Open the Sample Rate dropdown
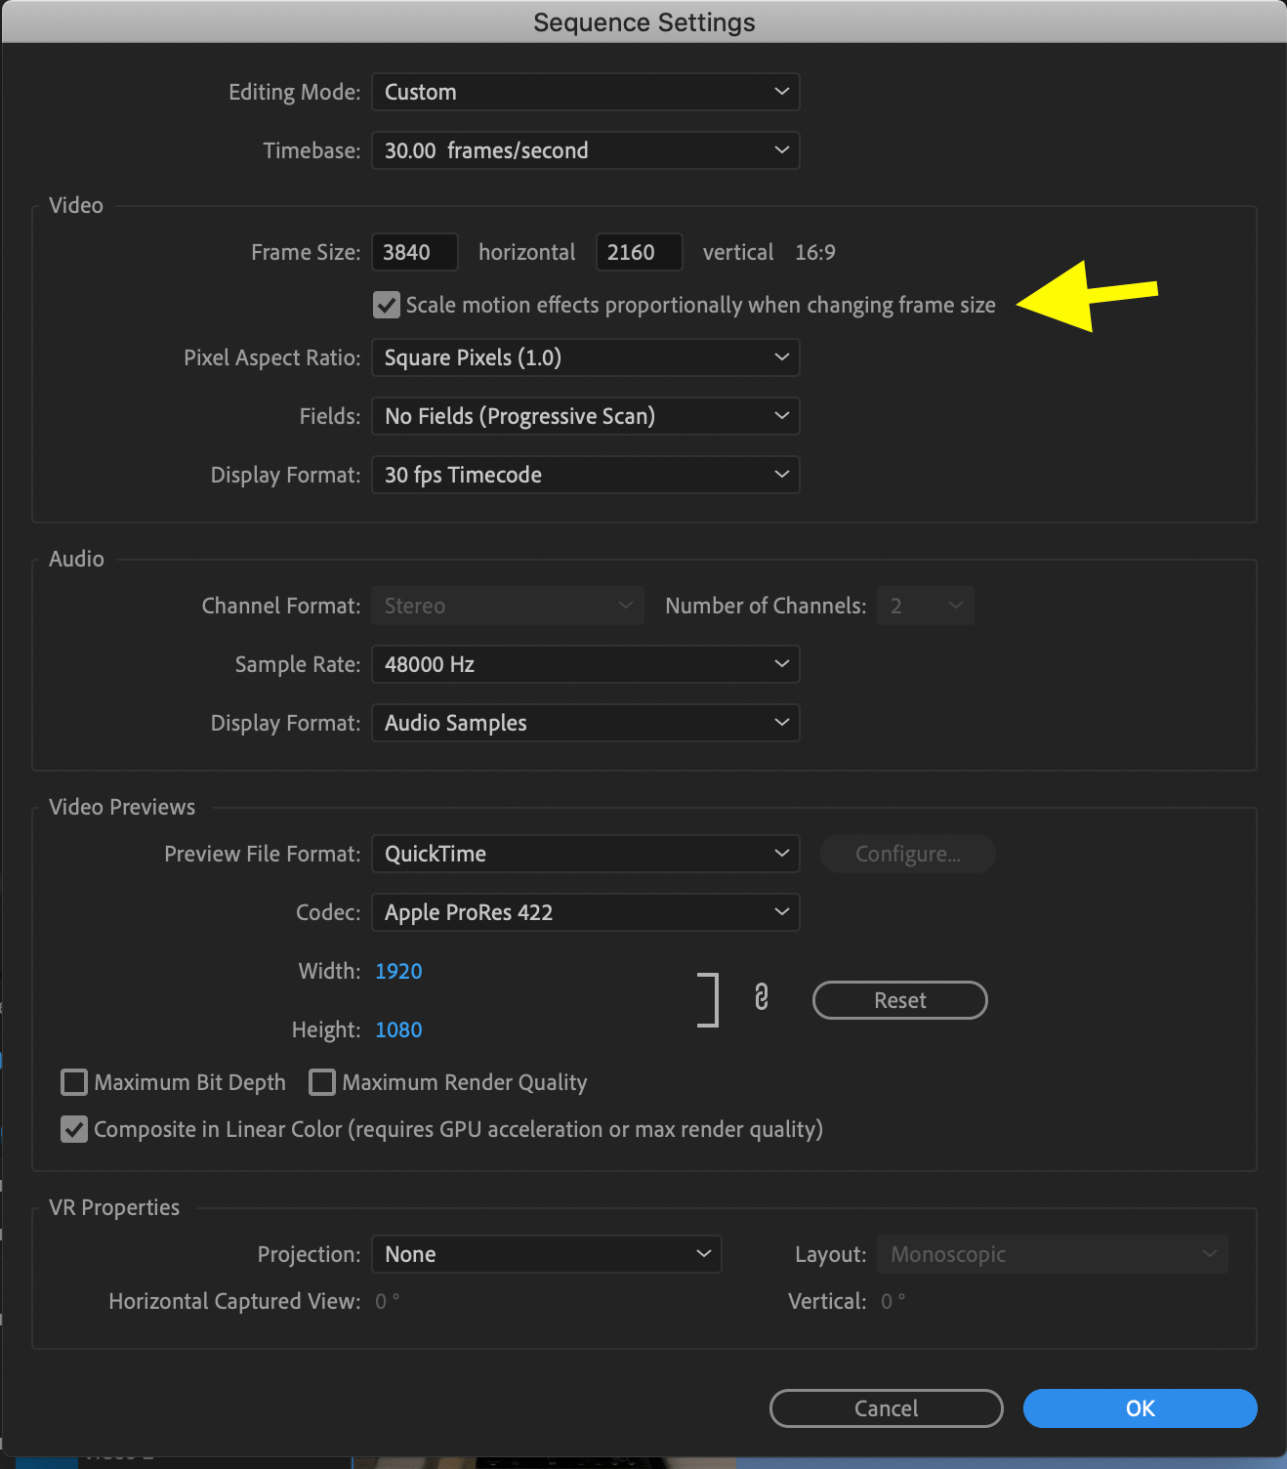 click(585, 664)
